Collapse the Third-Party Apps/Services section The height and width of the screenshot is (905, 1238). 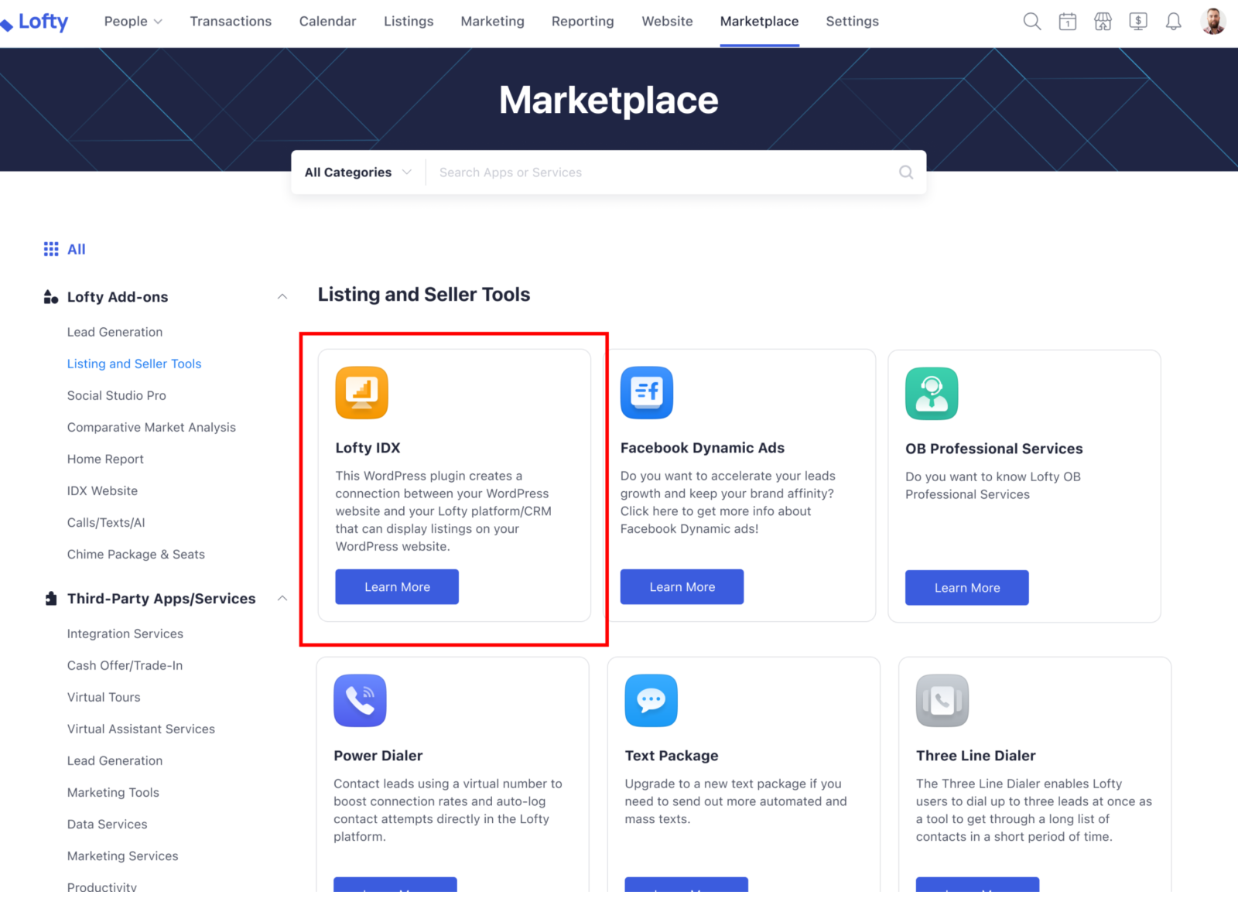(282, 599)
